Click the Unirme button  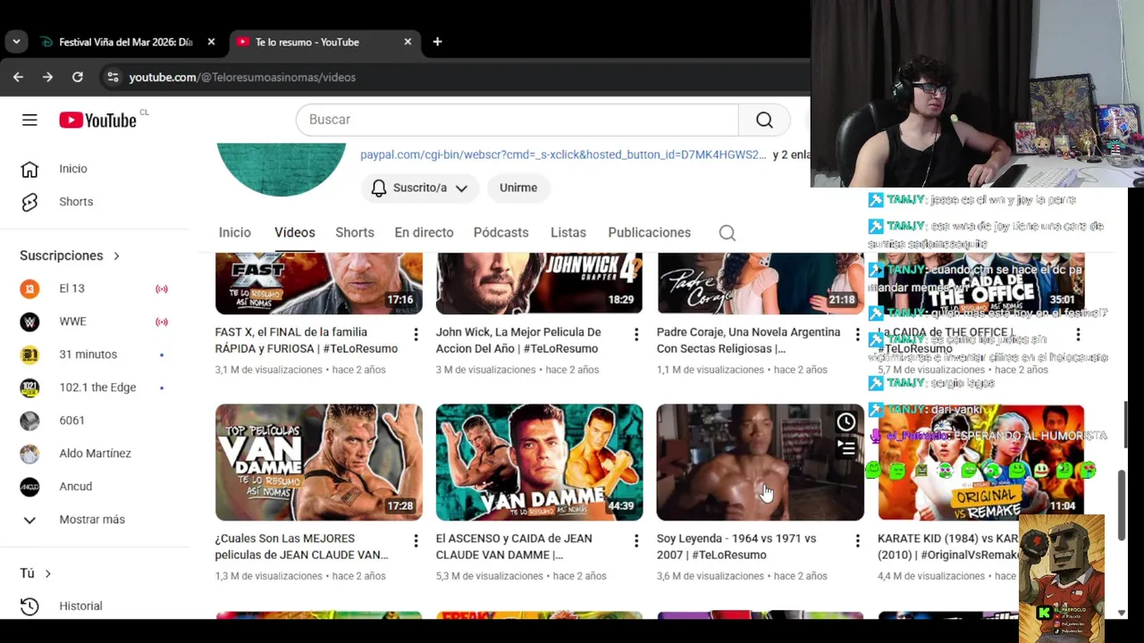click(518, 188)
